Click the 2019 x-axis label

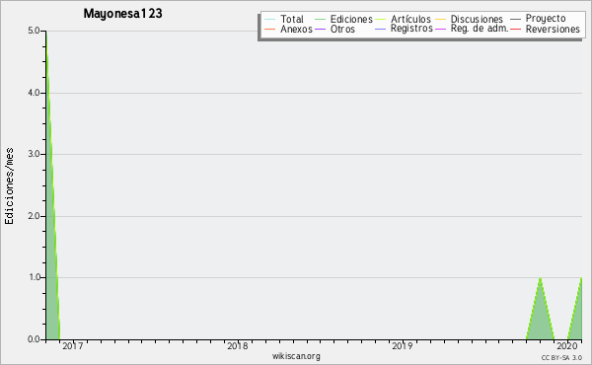pos(403,345)
